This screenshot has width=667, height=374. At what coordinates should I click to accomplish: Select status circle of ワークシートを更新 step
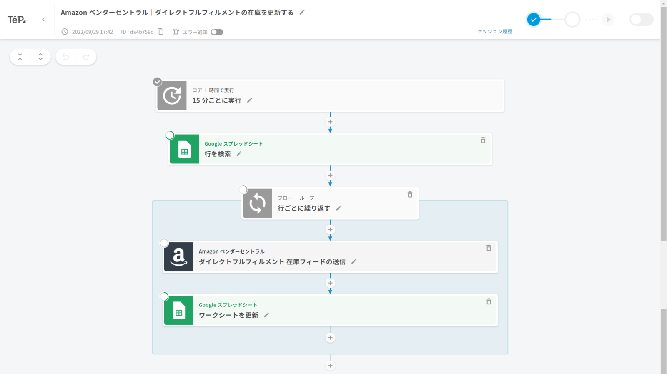(x=164, y=296)
